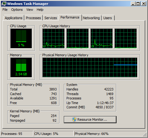148x138 pixels.
Task: Click the Nonpaged value 92
Action: tap(55, 120)
